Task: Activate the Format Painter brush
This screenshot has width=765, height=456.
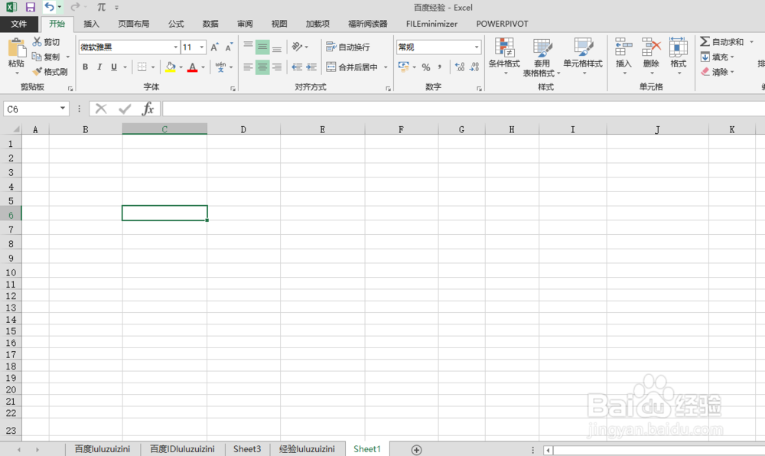Action: [x=37, y=72]
